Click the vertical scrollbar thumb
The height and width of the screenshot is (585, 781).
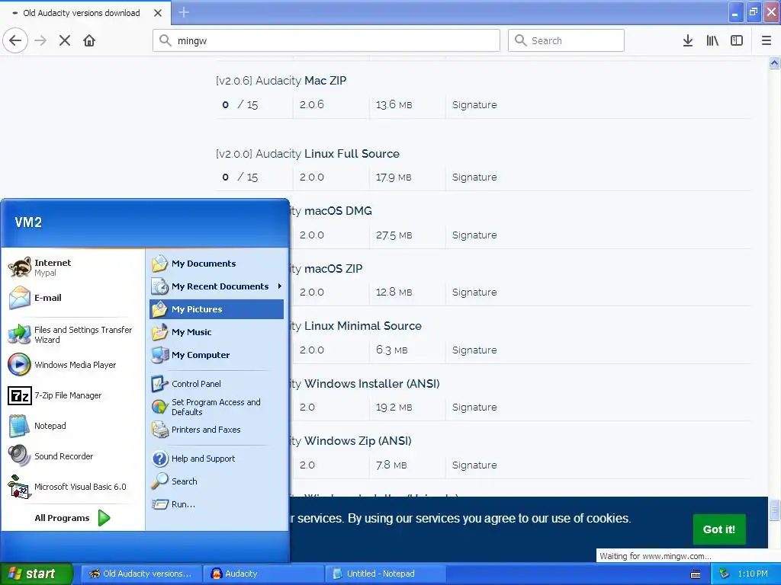tap(774, 510)
